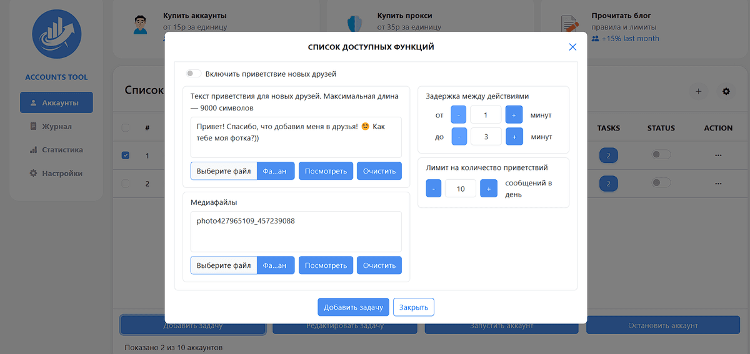Open the Журнал section in sidebar
This screenshot has width=750, height=354.
(x=56, y=127)
